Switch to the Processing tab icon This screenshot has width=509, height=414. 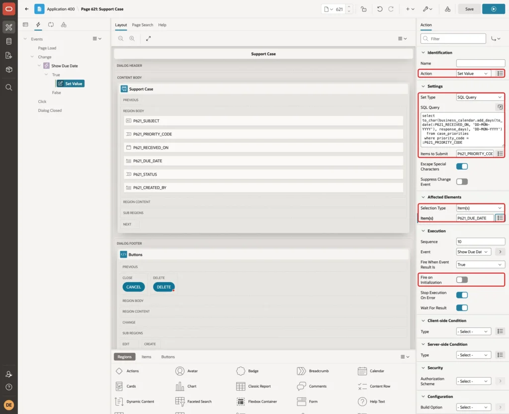pyautogui.click(x=51, y=25)
